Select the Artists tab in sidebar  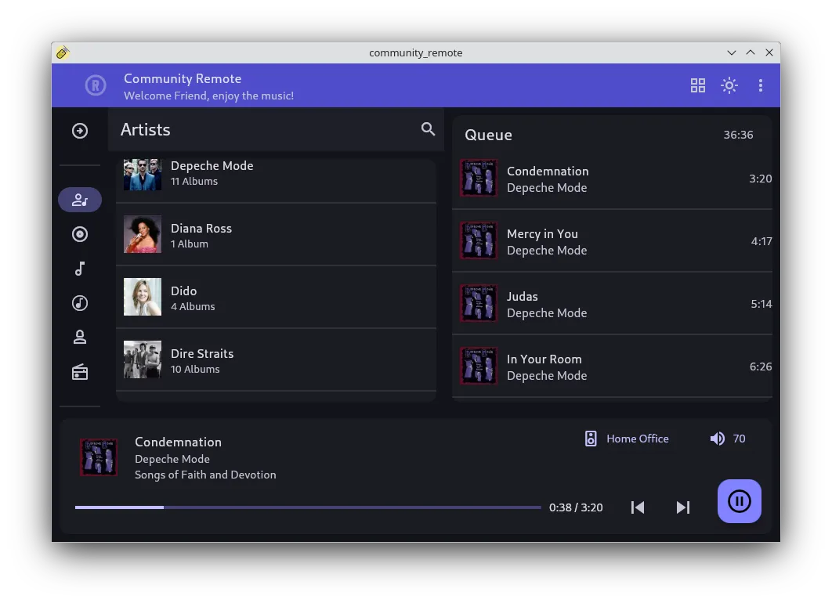80,200
